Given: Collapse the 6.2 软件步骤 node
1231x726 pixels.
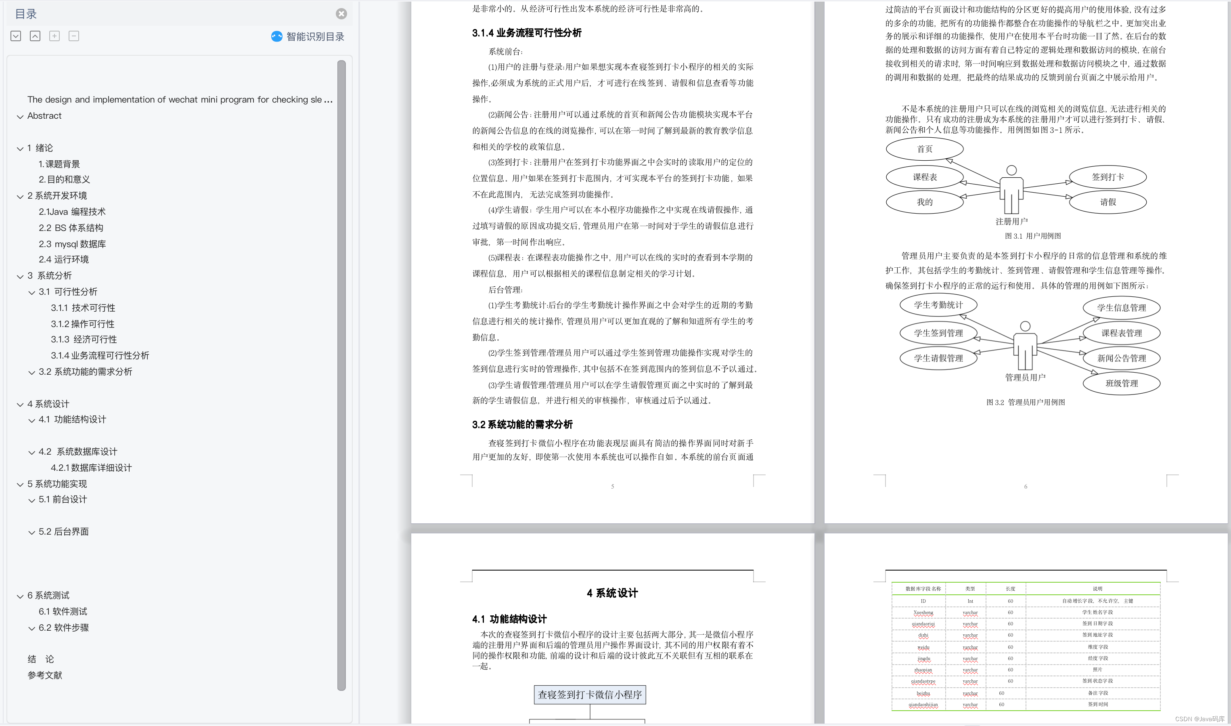Looking at the screenshot, I should pos(32,628).
